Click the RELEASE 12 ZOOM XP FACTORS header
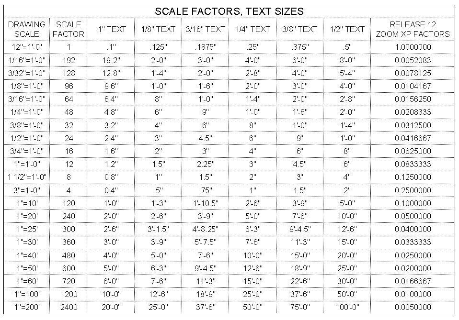Viewport: 459px width, 320px height. click(413, 29)
